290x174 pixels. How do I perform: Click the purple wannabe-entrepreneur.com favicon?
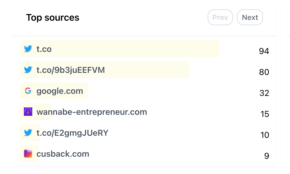click(28, 112)
